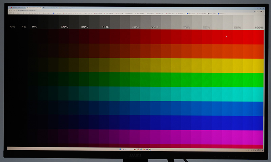This screenshot has width=271, height=162.
Task: Click the brightest magenta swatch under 100%
Action: pos(258,137)
